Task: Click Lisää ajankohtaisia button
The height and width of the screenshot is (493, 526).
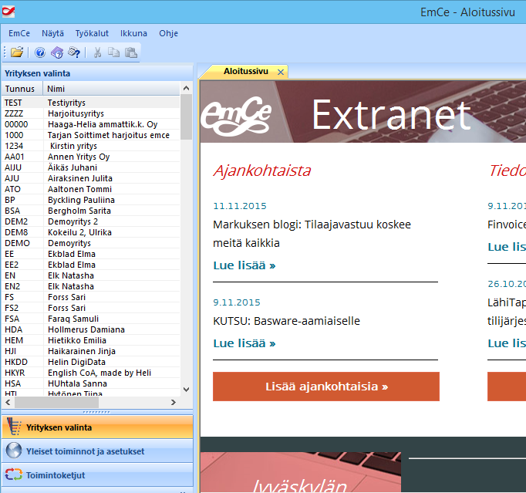Action: 326,387
